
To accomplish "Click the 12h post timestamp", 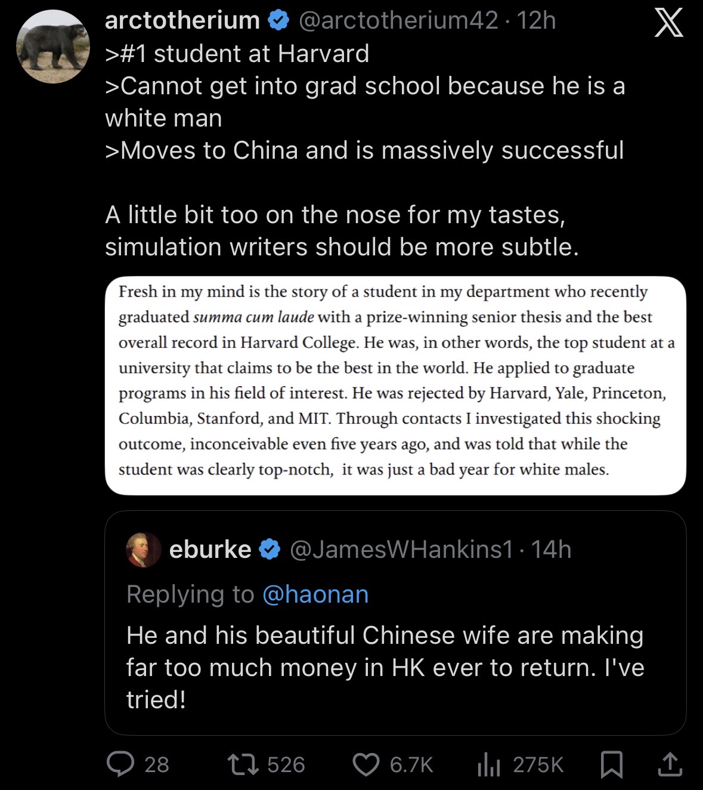I will [x=536, y=21].
